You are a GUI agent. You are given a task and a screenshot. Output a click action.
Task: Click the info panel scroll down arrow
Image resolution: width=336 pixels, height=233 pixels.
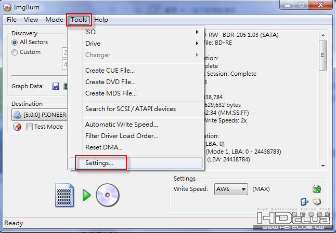coord(323,166)
